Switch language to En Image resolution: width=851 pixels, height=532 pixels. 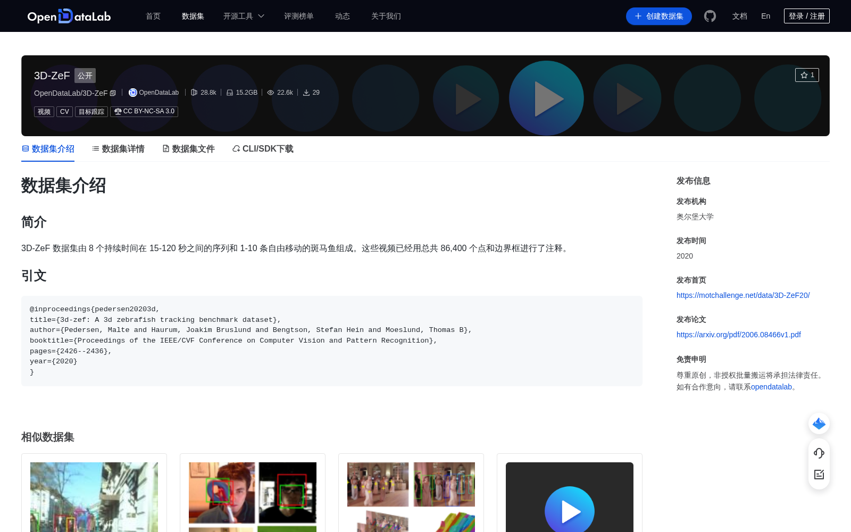[x=766, y=16]
